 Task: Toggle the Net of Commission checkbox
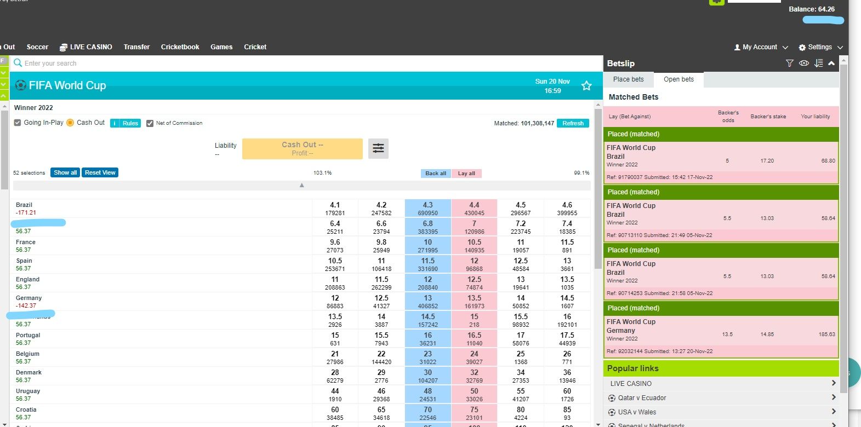tap(150, 123)
